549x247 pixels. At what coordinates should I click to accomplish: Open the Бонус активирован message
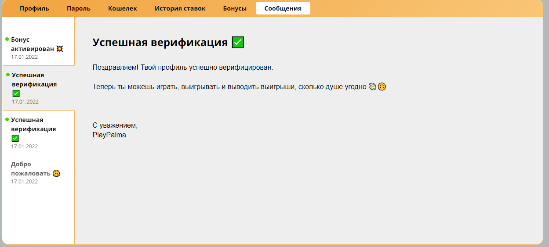coord(33,44)
